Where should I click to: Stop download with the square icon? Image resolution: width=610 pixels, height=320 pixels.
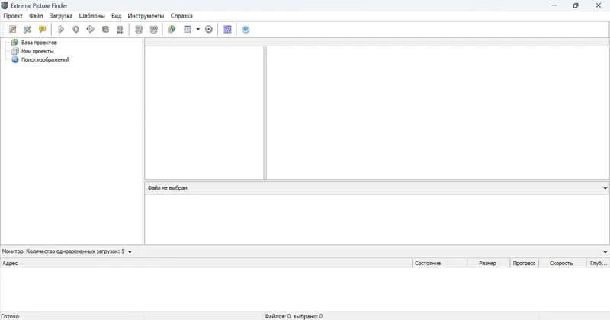[x=105, y=29]
